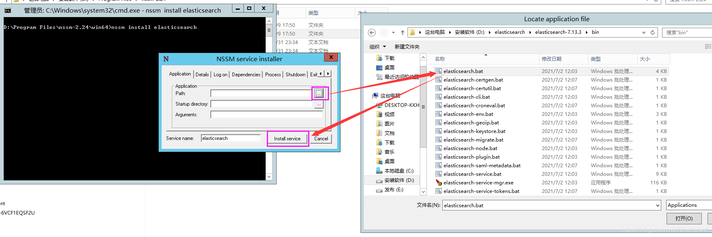
Task: Switch to Details tab in NSSM
Action: tap(202, 75)
